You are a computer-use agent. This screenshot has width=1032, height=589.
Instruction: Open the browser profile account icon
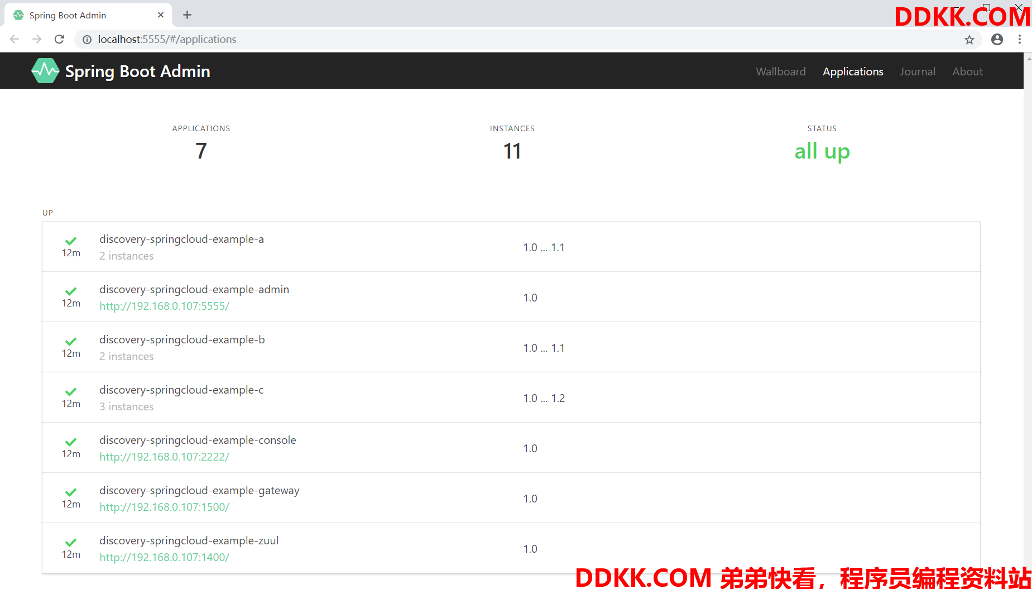point(997,39)
